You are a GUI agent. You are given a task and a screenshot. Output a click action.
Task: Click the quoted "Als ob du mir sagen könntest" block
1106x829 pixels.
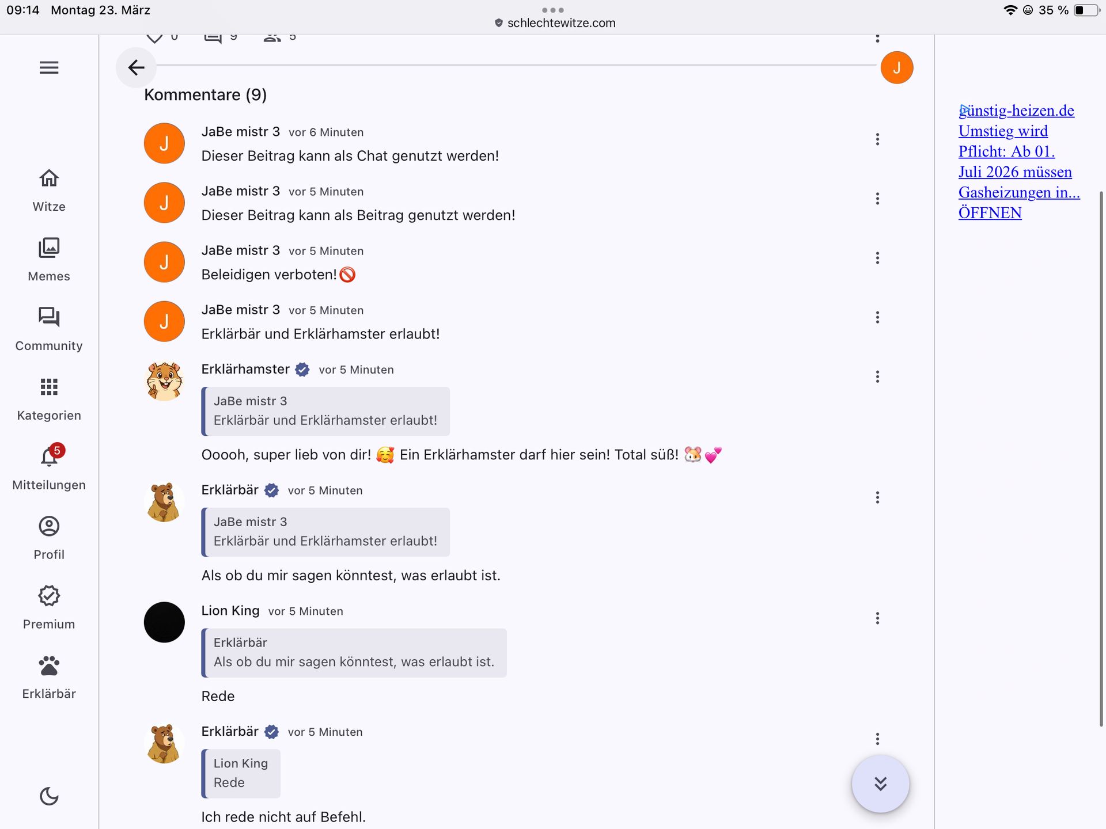(x=354, y=653)
